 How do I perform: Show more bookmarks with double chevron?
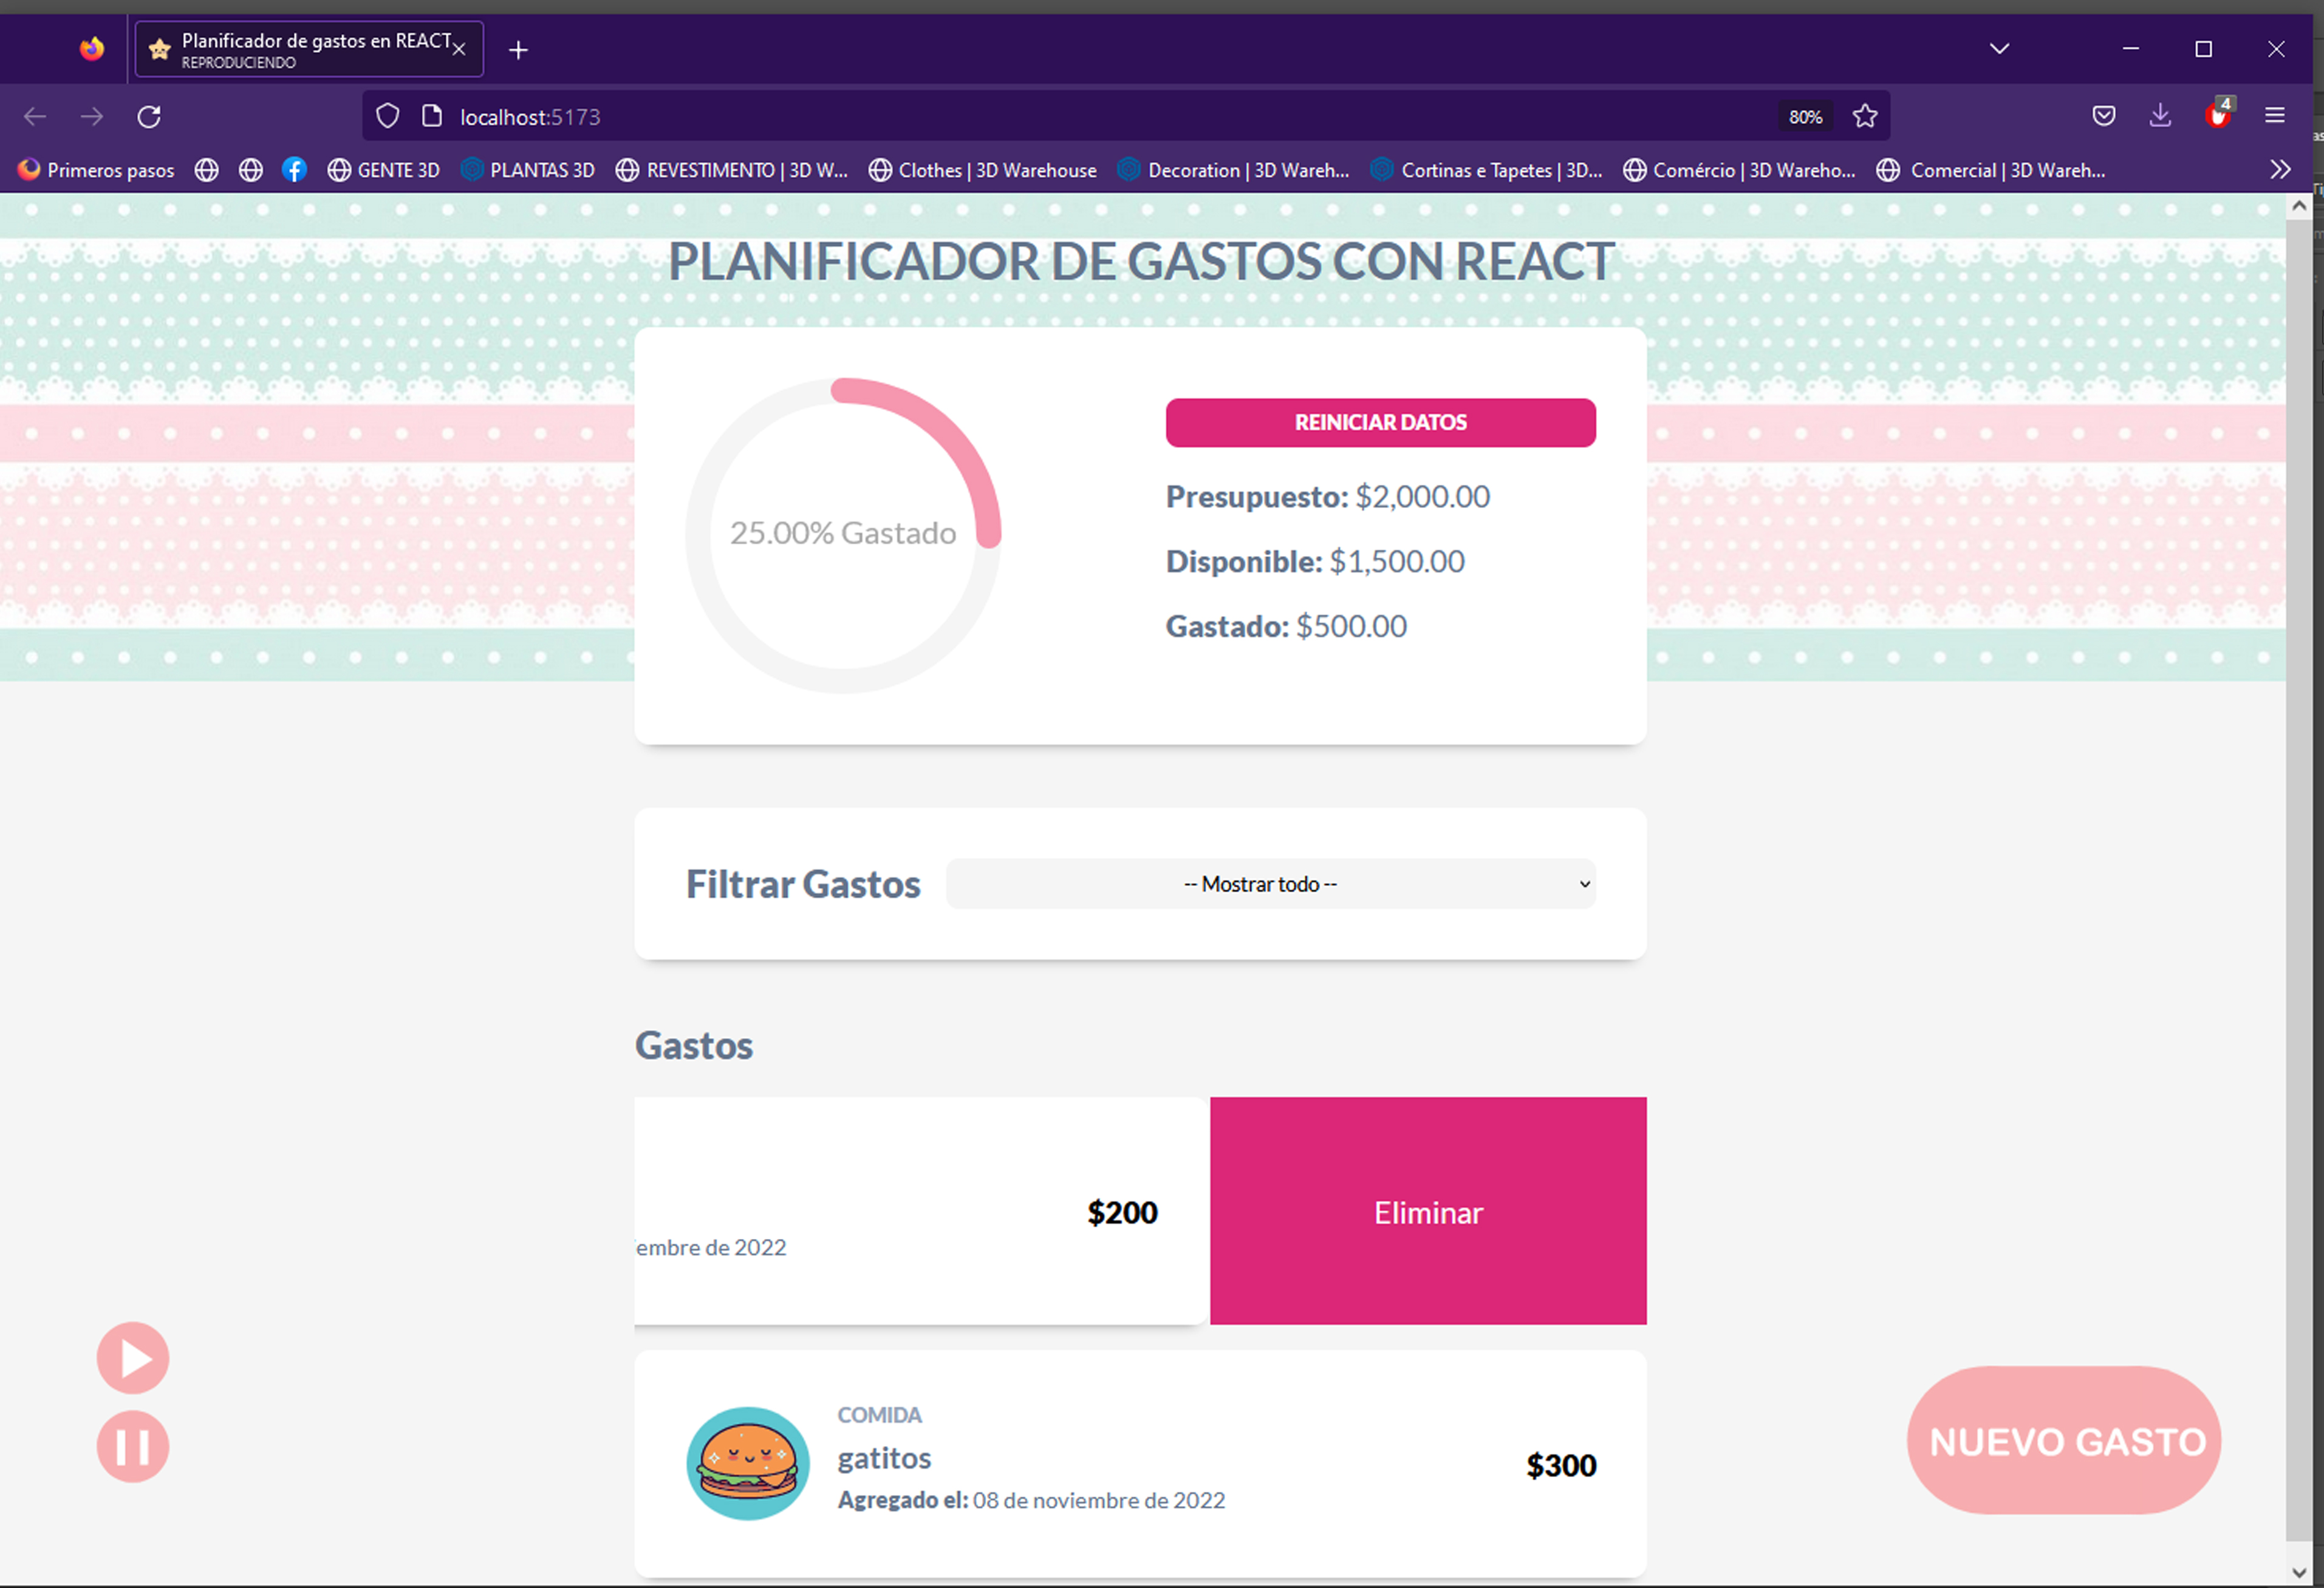tap(2280, 170)
